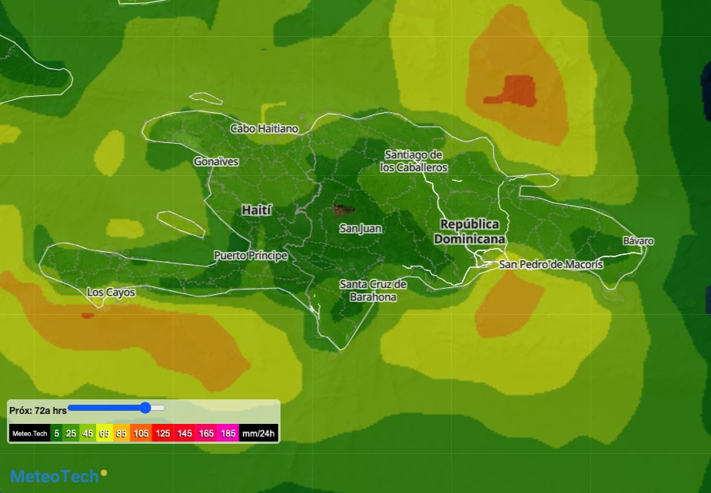Select the light green '45' legend swatch
This screenshot has height=493, width=711.
pyautogui.click(x=87, y=434)
